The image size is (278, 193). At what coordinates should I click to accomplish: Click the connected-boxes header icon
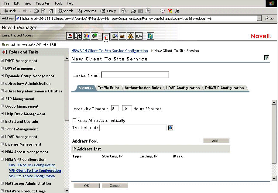pos(139,36)
